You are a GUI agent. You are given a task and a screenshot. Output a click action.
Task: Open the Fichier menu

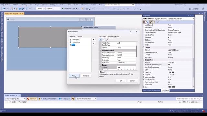(x=8, y=5)
